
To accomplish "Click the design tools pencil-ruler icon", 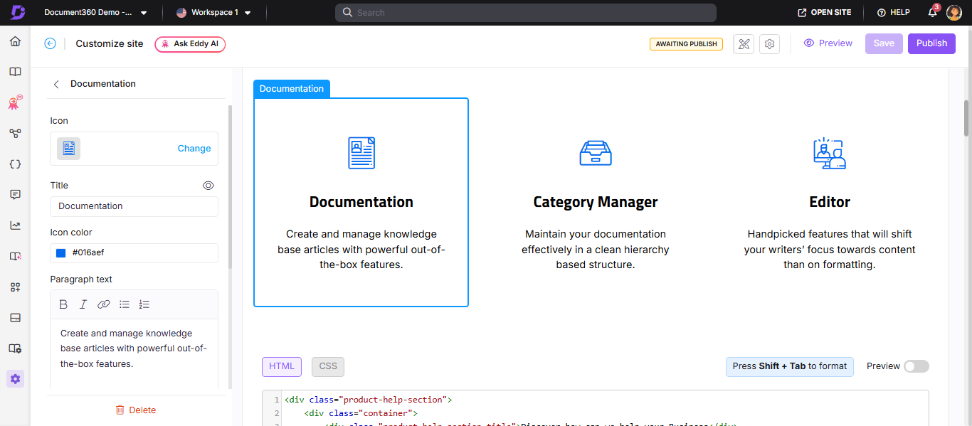I will [x=744, y=44].
